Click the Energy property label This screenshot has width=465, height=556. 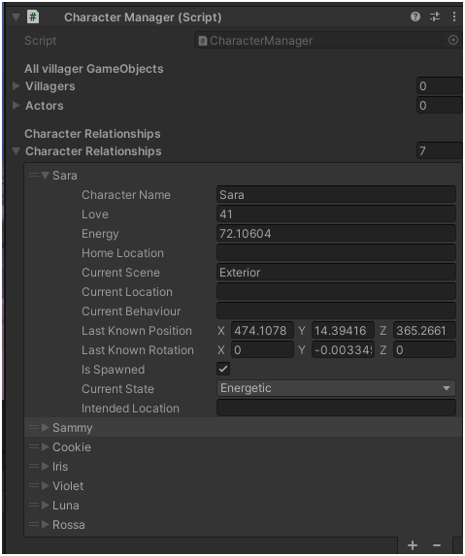(x=100, y=234)
